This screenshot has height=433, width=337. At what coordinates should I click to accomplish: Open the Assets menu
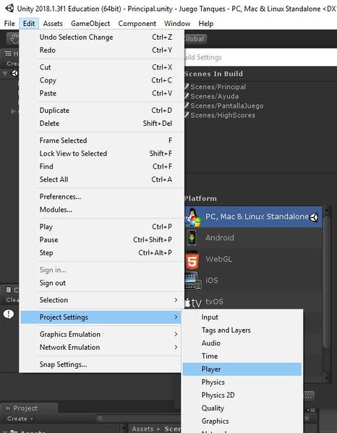[53, 23]
